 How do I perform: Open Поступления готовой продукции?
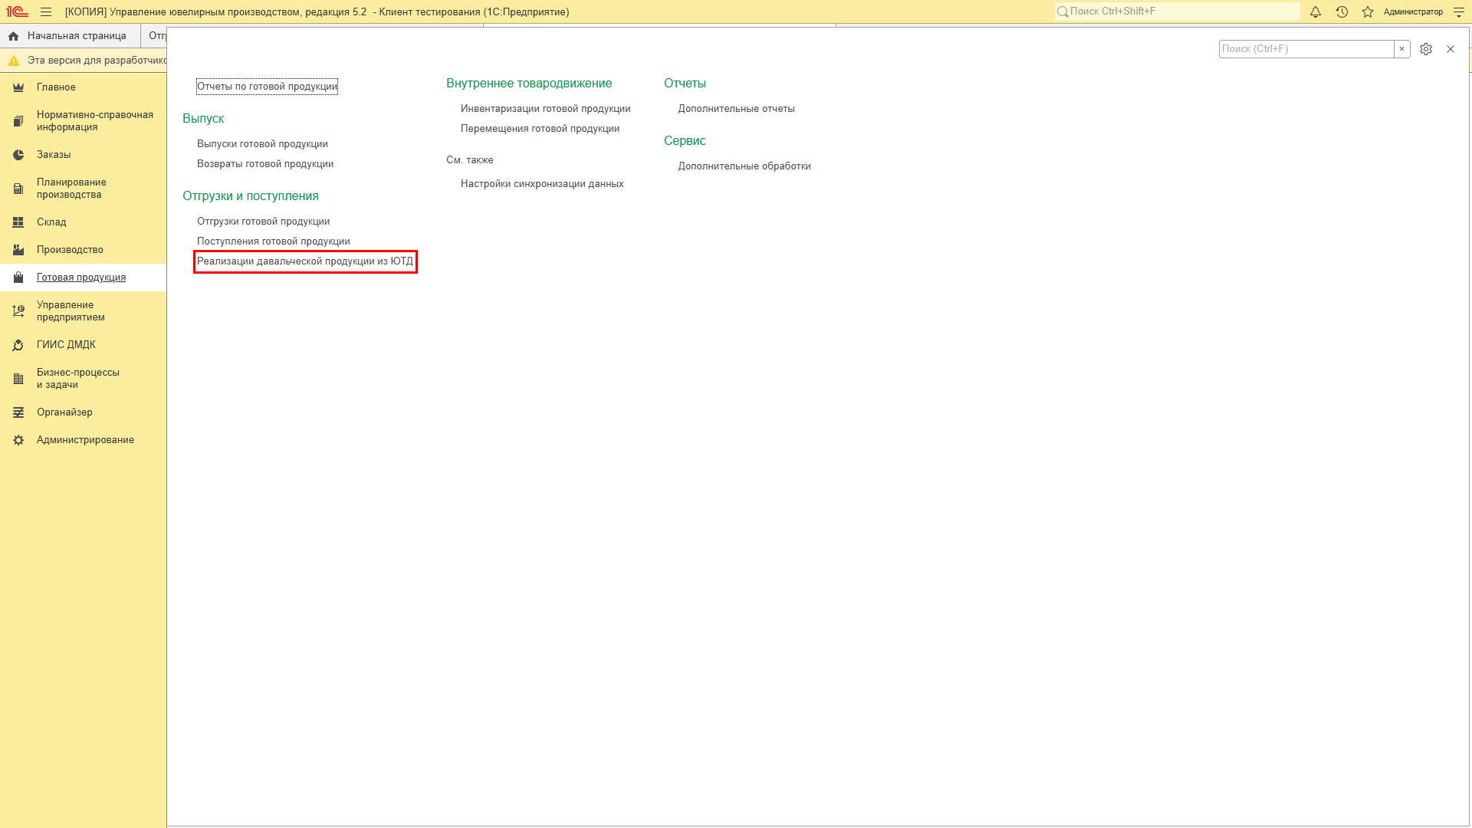click(x=273, y=242)
